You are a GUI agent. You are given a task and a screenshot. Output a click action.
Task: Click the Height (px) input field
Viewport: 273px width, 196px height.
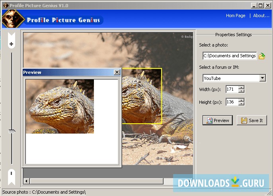coord(232,102)
